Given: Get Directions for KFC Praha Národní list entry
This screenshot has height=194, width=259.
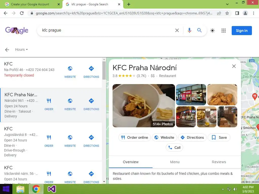Looking at the screenshot, I should [91, 104].
